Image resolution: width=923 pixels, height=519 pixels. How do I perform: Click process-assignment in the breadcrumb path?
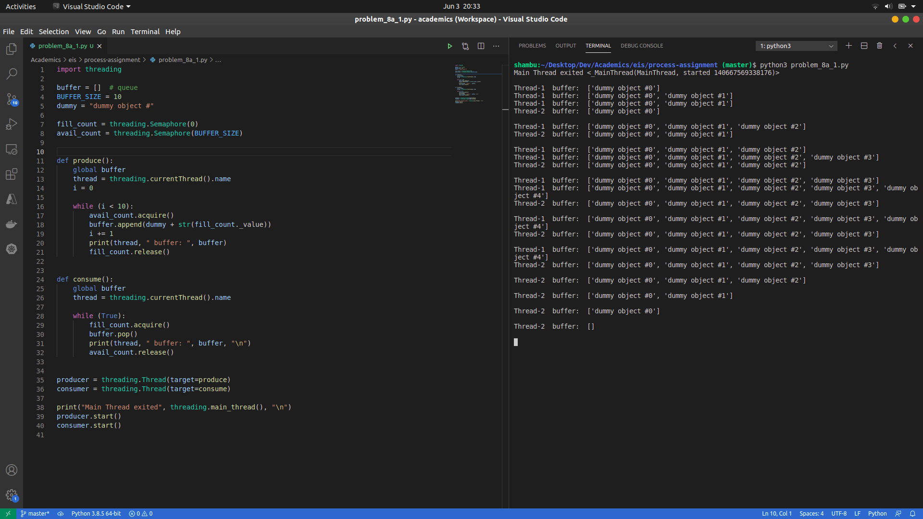click(x=112, y=60)
